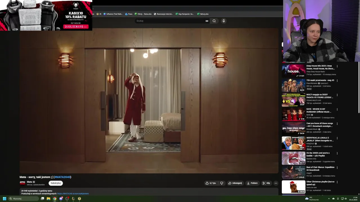Image resolution: width=360 pixels, height=202 pixels.
Task: Open 'Rezerwacje internet...' bookmark
Action: [x=163, y=14]
